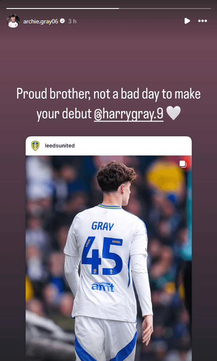Click the Leeds United crest icon
Screen dimensions: 217x361
pos(36,146)
